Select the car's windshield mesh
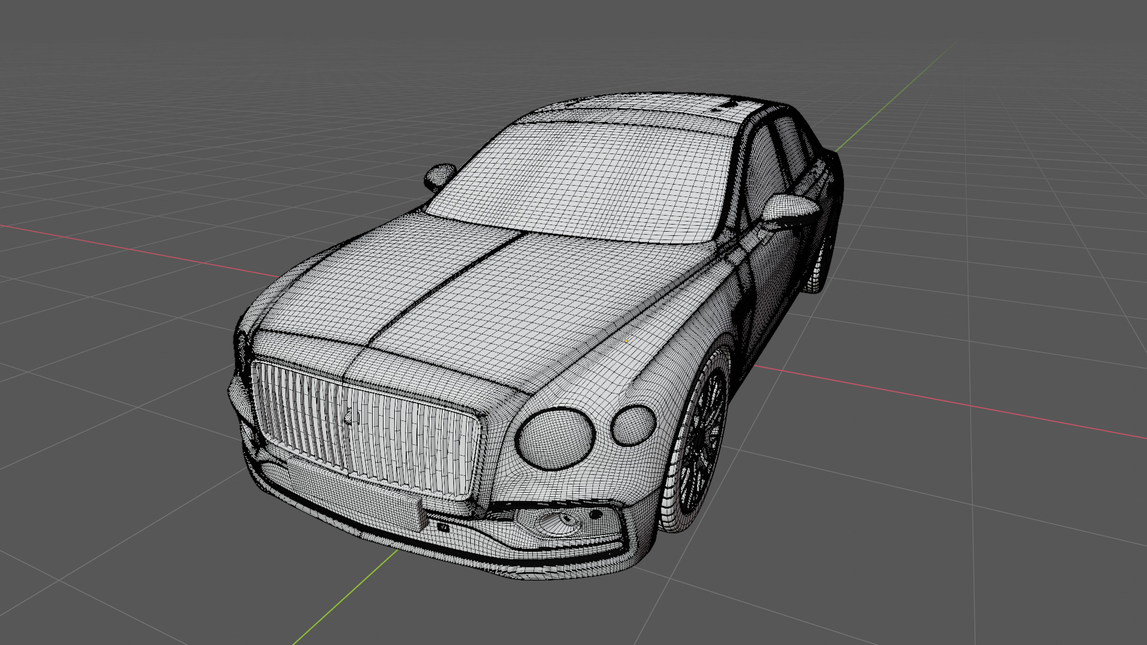Screen dimensions: 1147x645 tap(582, 182)
